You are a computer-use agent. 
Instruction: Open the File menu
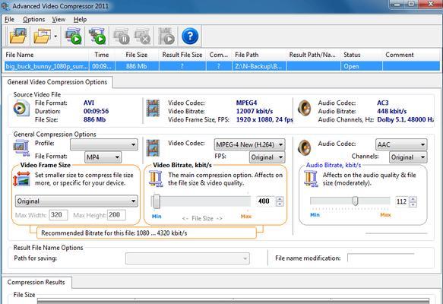click(x=9, y=20)
